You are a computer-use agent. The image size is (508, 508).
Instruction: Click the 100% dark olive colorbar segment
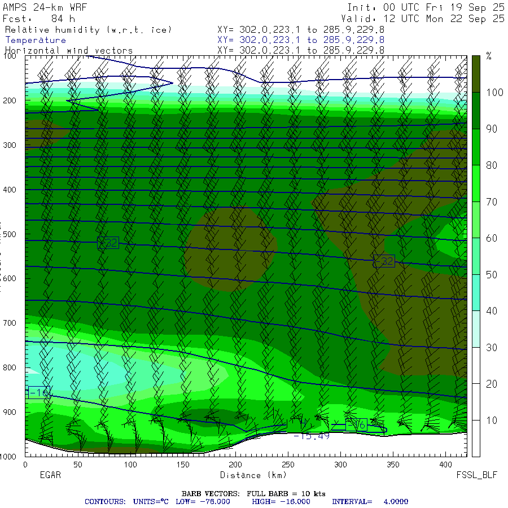click(x=476, y=74)
